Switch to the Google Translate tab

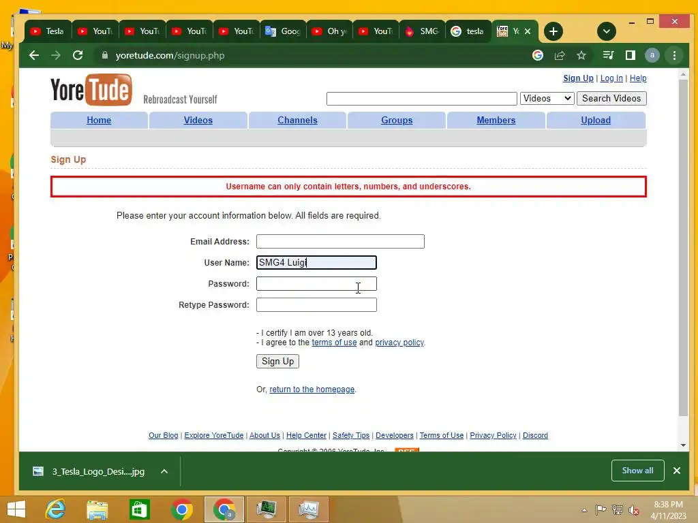pyautogui.click(x=283, y=31)
